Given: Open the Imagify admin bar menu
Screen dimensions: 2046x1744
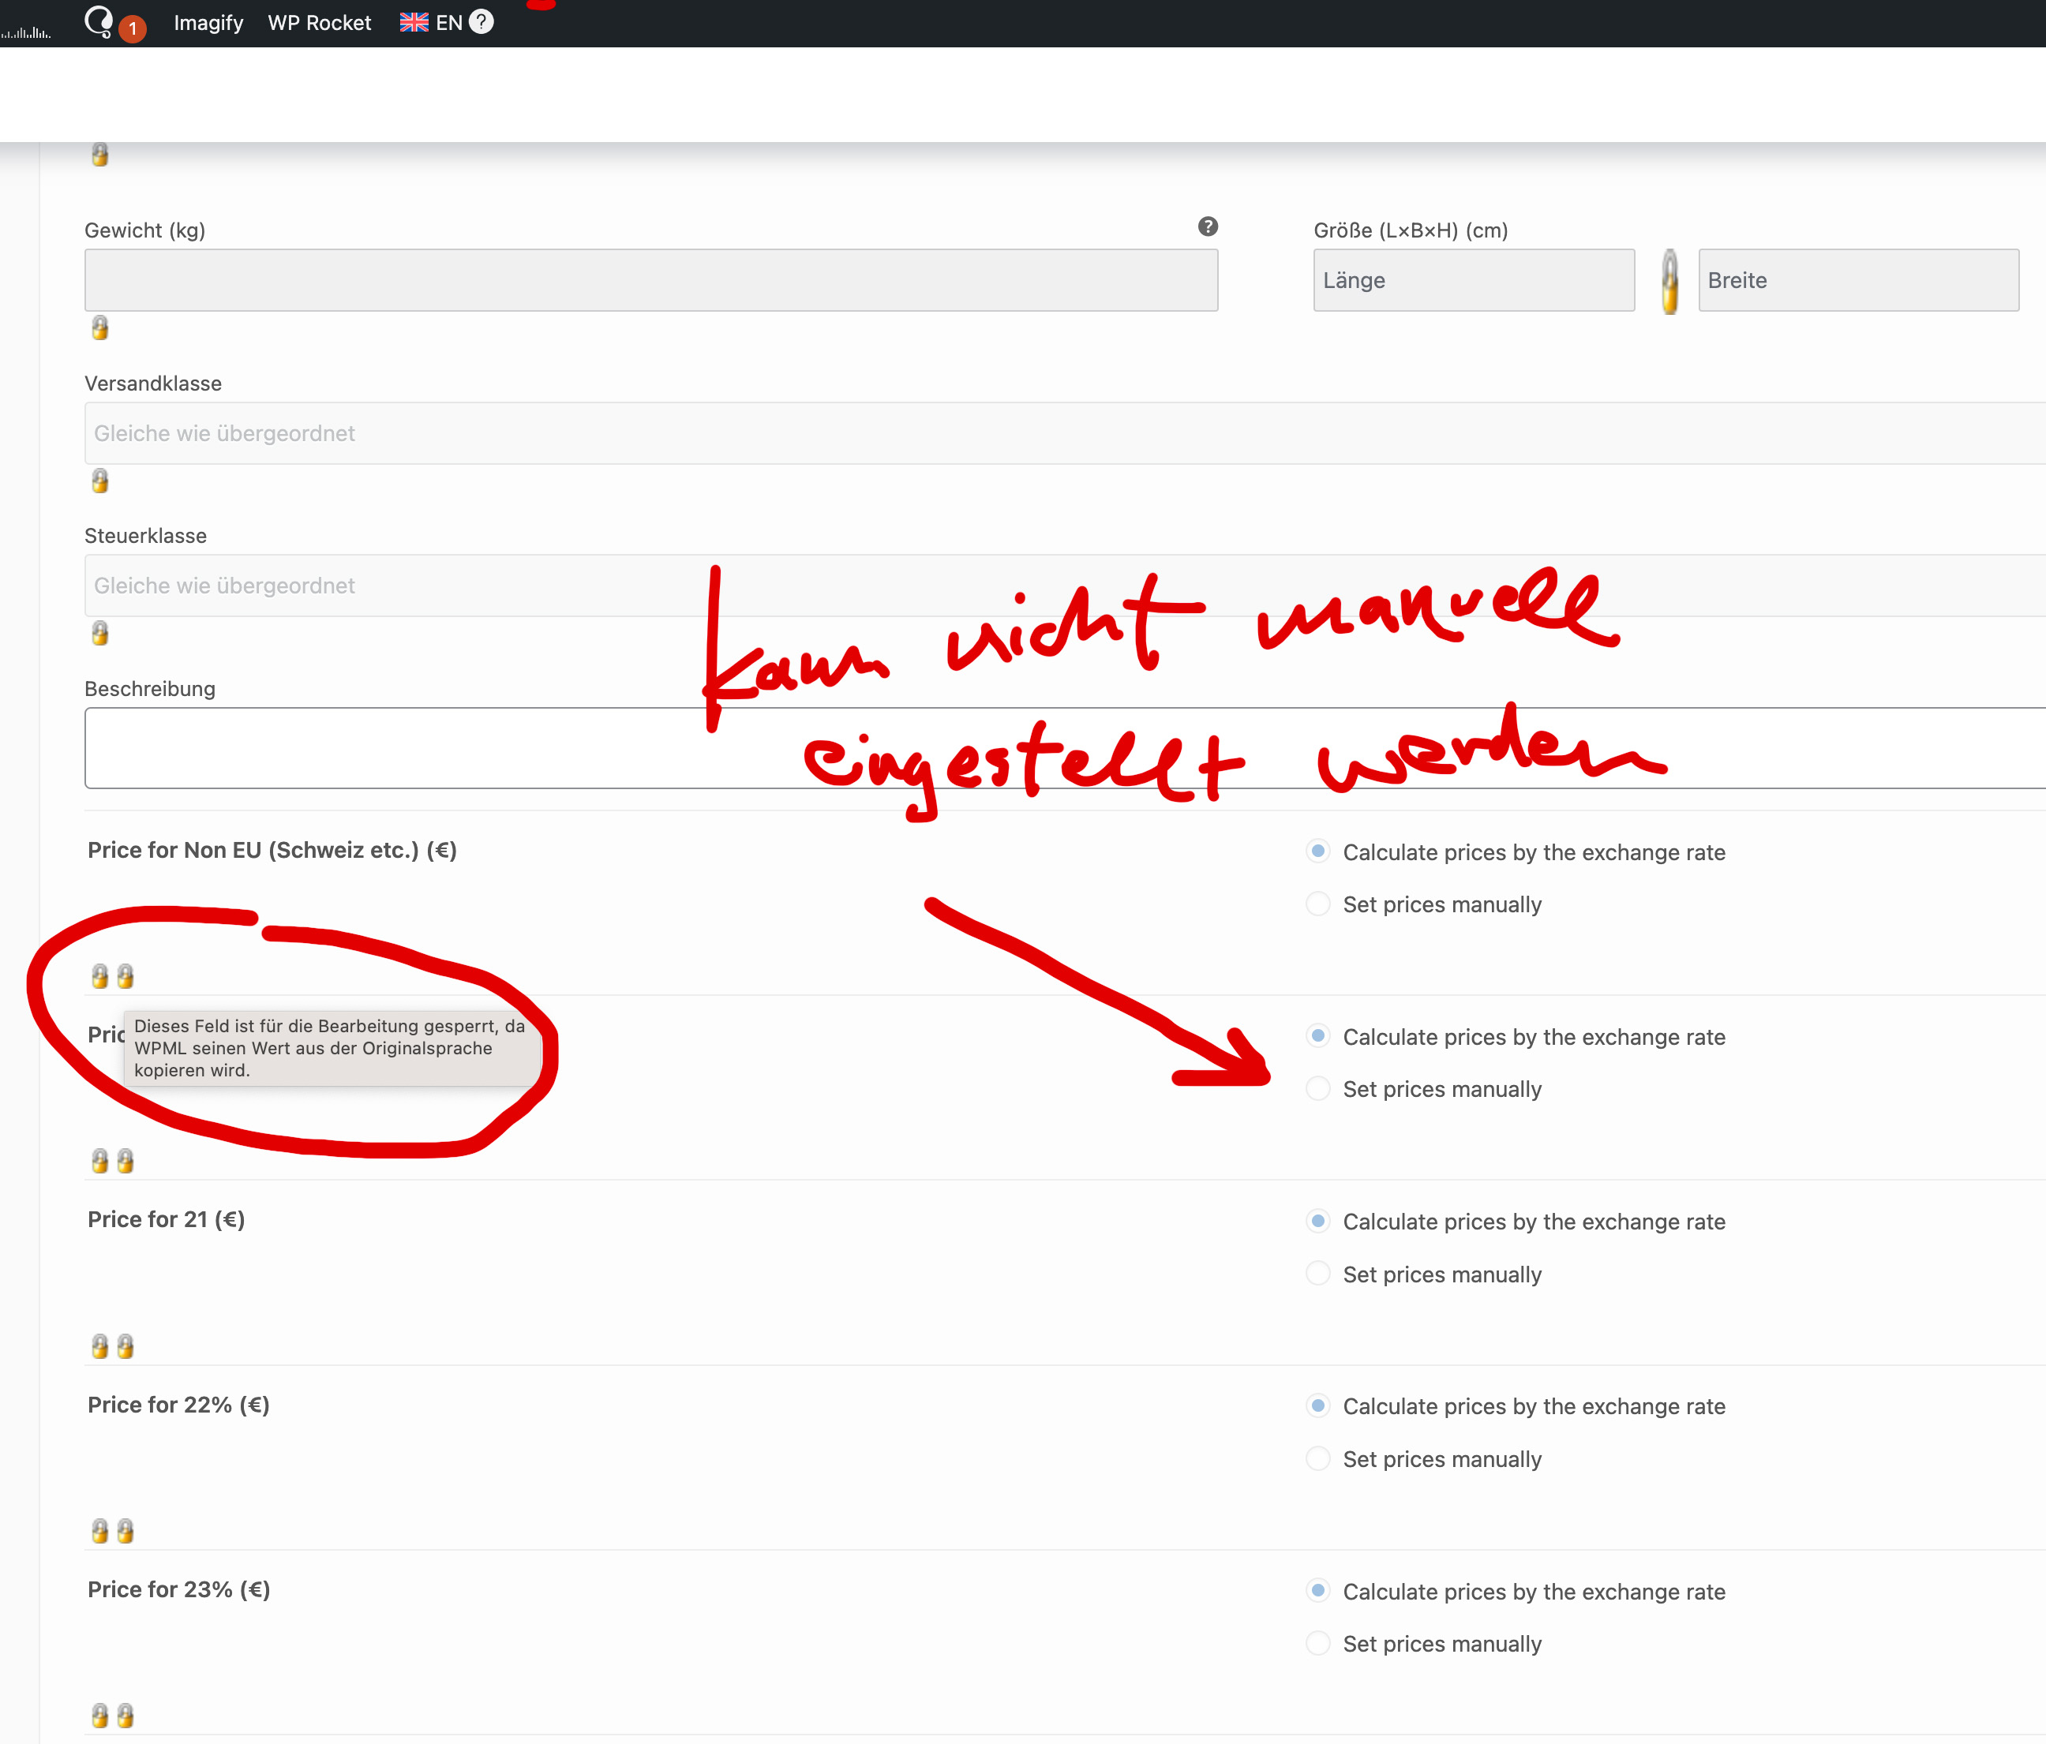Looking at the screenshot, I should 208,23.
